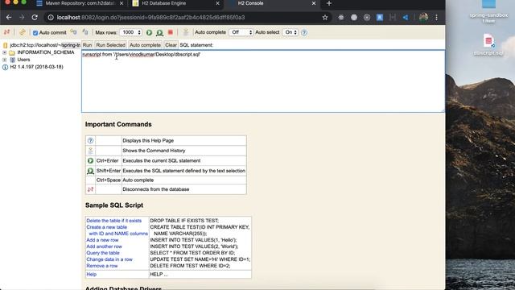
Task: Click run selected icon in Shift+Enter row
Action: click(x=90, y=171)
